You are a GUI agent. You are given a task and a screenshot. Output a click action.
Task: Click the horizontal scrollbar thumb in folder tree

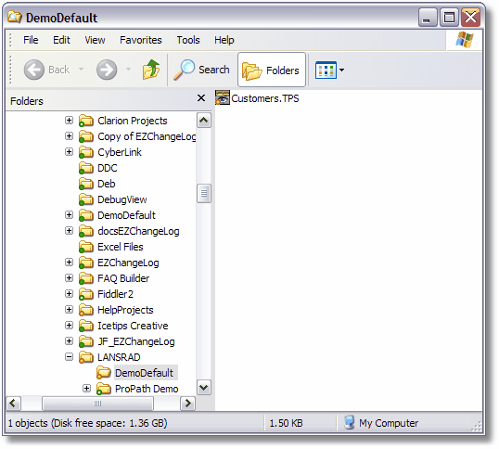point(97,404)
